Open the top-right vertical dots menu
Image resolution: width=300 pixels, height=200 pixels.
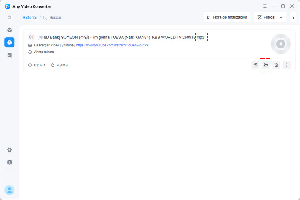[x=293, y=18]
